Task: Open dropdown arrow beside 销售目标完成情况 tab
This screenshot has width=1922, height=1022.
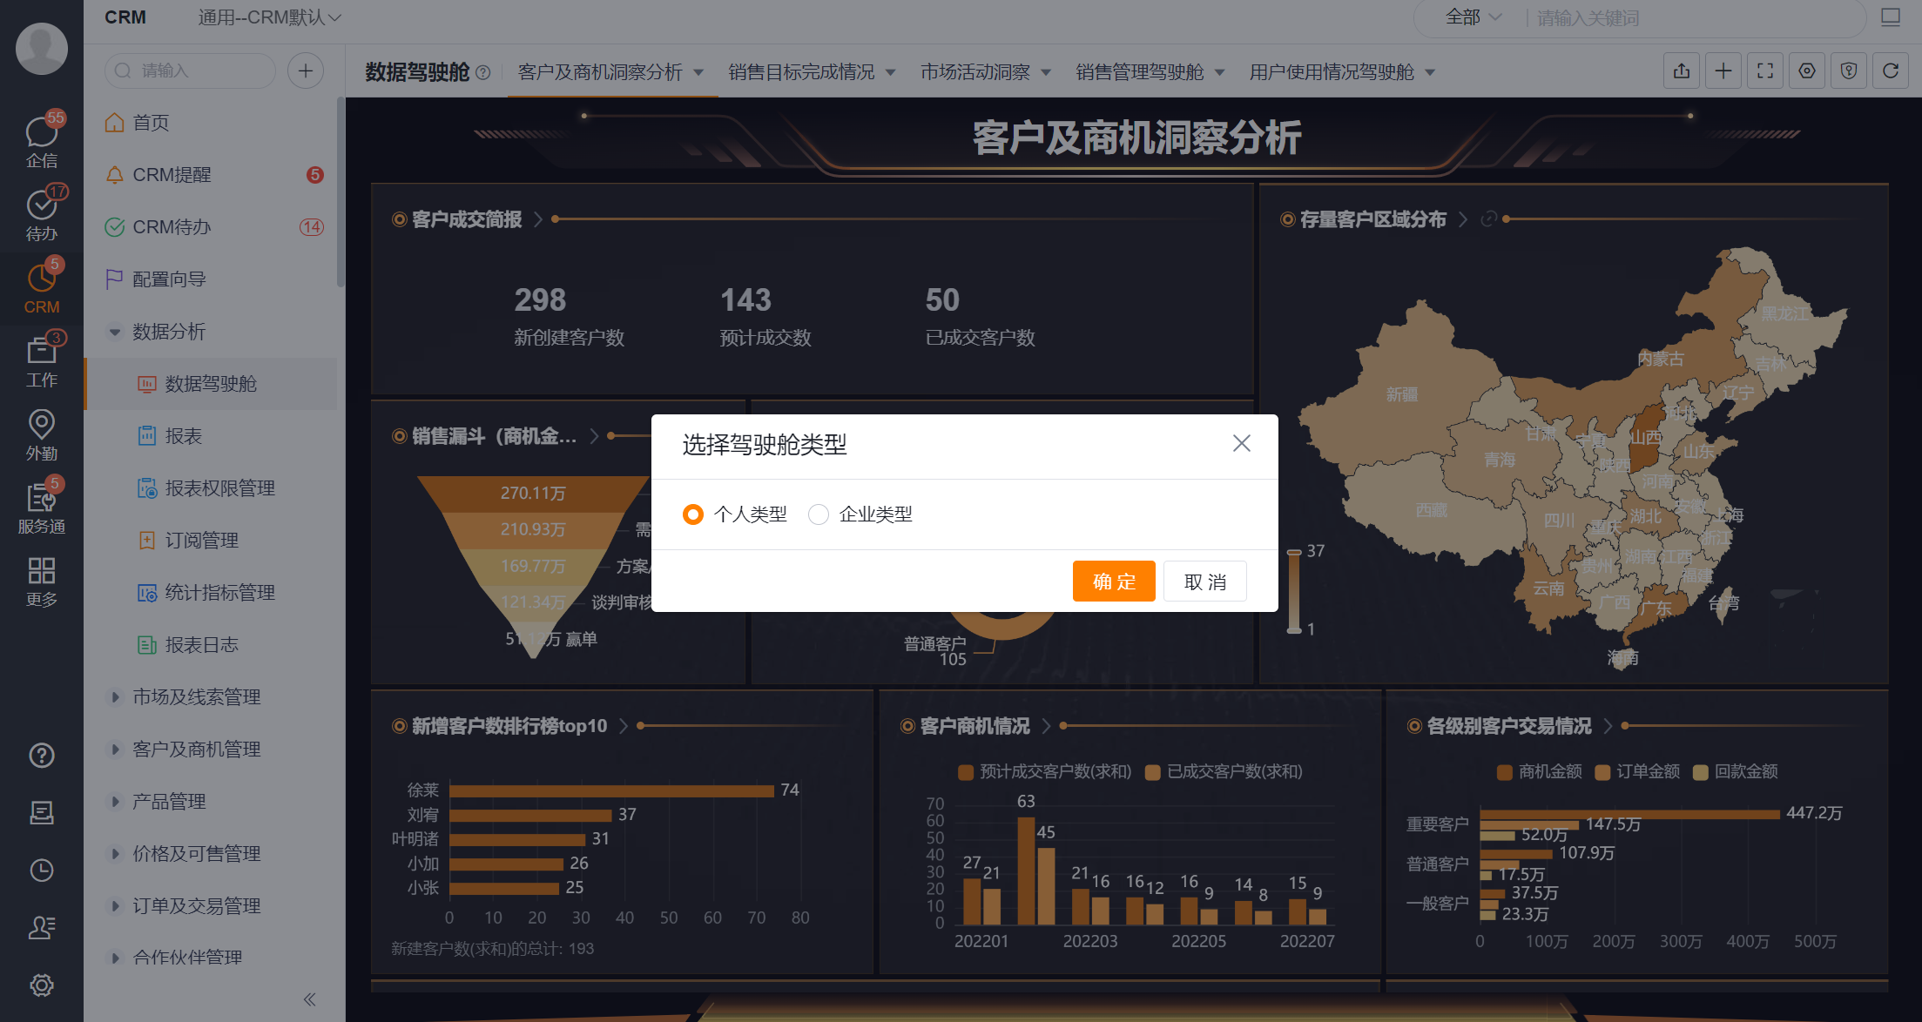Action: click(891, 72)
